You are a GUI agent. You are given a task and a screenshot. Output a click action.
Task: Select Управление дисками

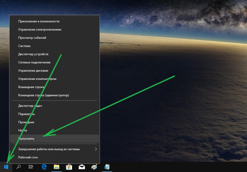point(54,70)
